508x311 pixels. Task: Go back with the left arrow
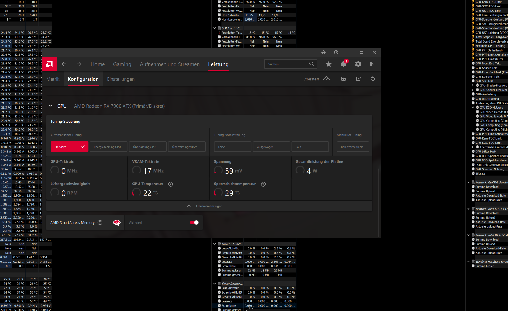coord(64,64)
